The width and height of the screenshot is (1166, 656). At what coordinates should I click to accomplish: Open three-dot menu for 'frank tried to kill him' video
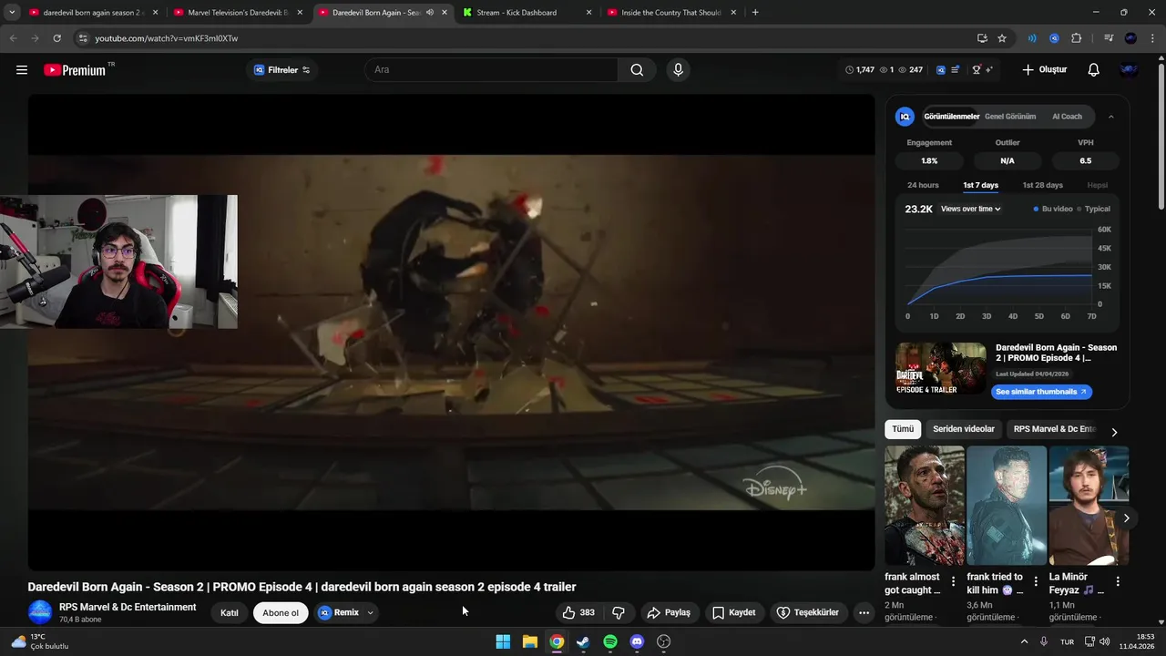pos(1036,581)
